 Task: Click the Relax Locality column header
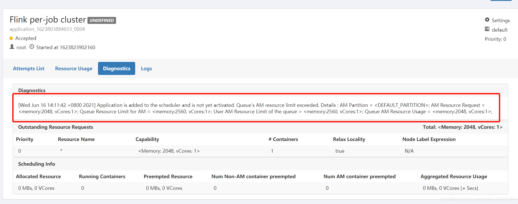pyautogui.click(x=349, y=139)
